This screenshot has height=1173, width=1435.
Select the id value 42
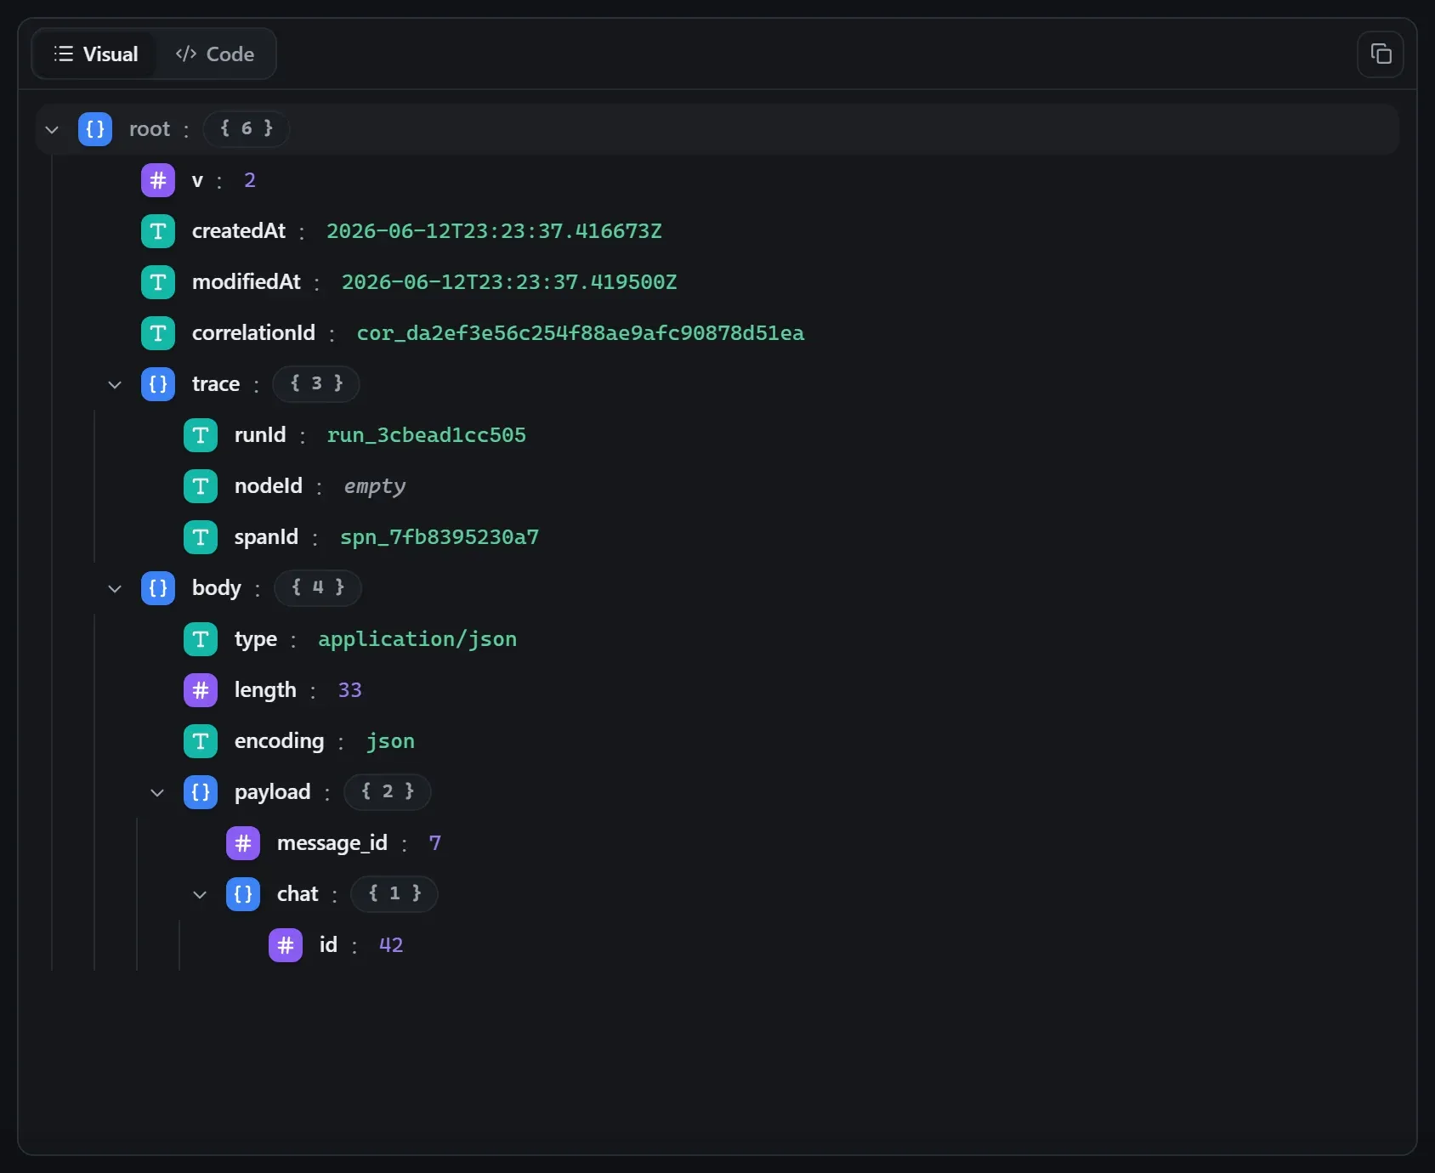pos(391,945)
